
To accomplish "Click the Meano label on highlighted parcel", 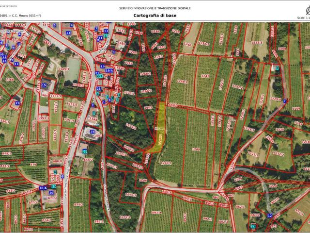I will pos(159,129).
